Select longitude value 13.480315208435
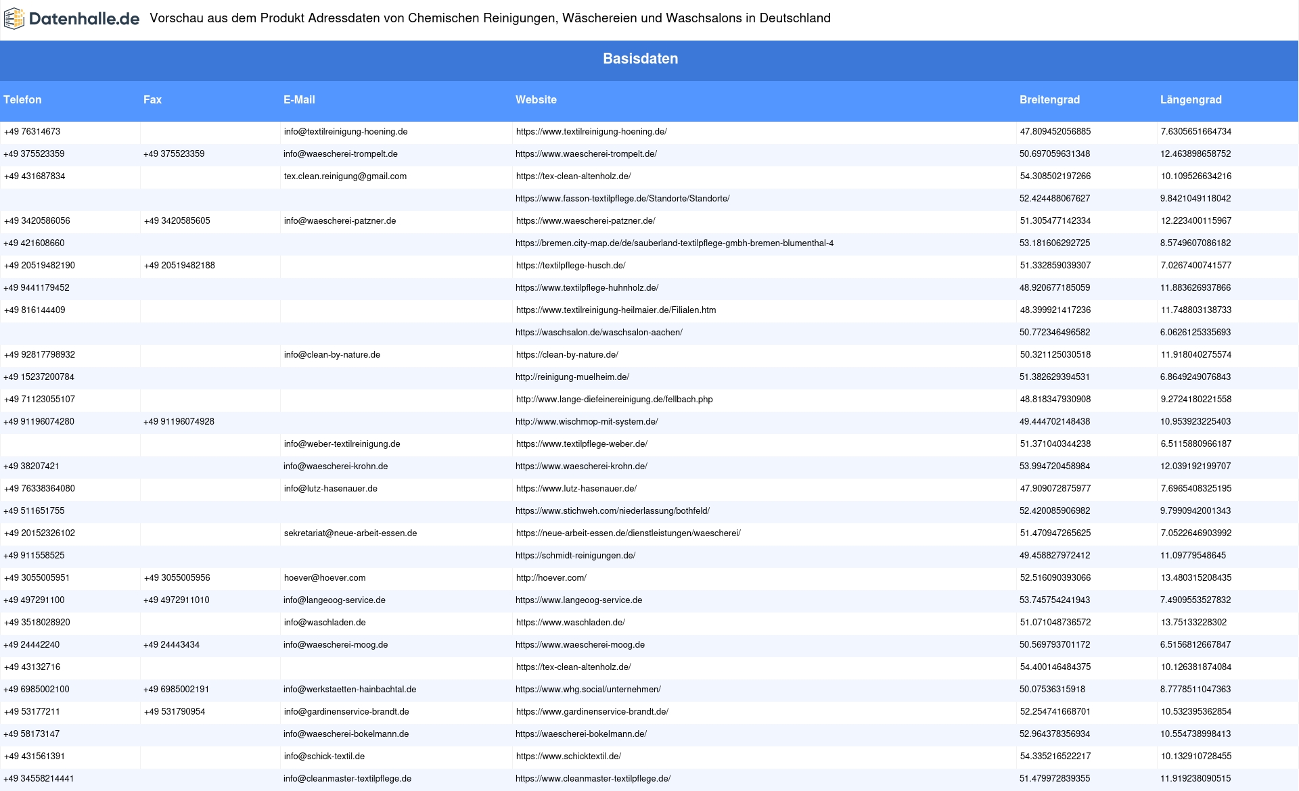The width and height of the screenshot is (1299, 791). pyautogui.click(x=1195, y=578)
